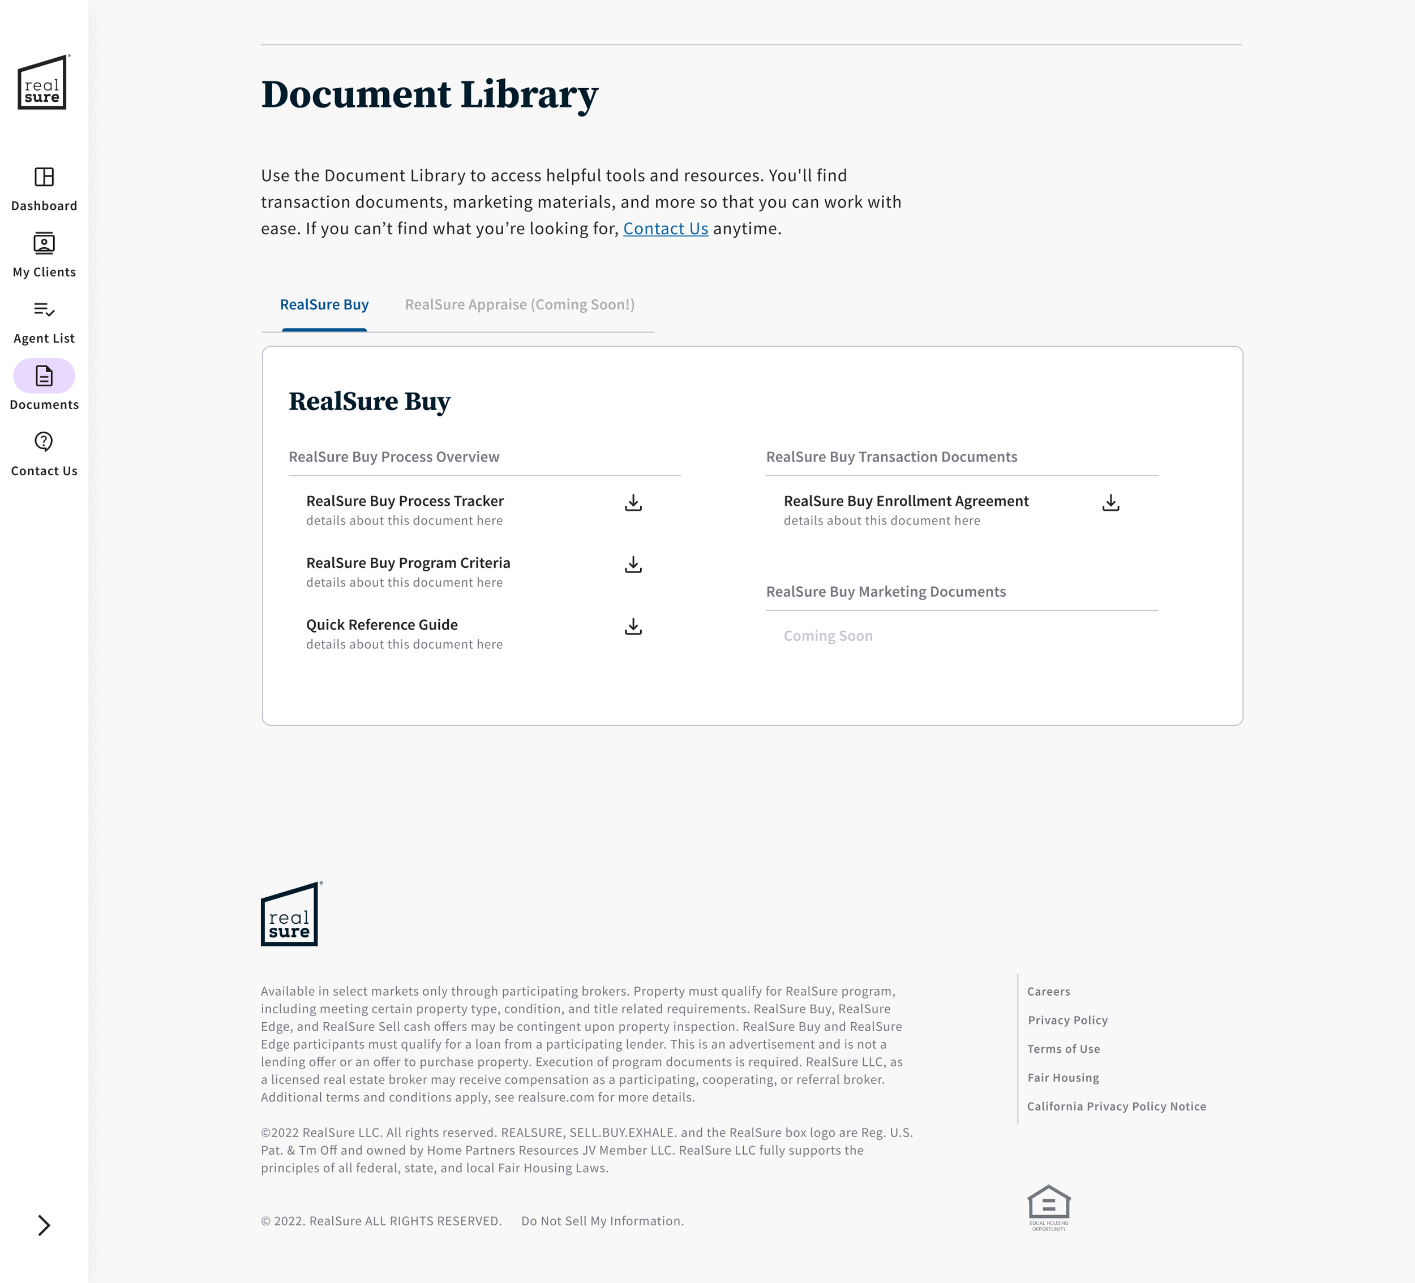1415x1283 pixels.
Task: Click the Contact Us link in description
Action: [x=666, y=229]
